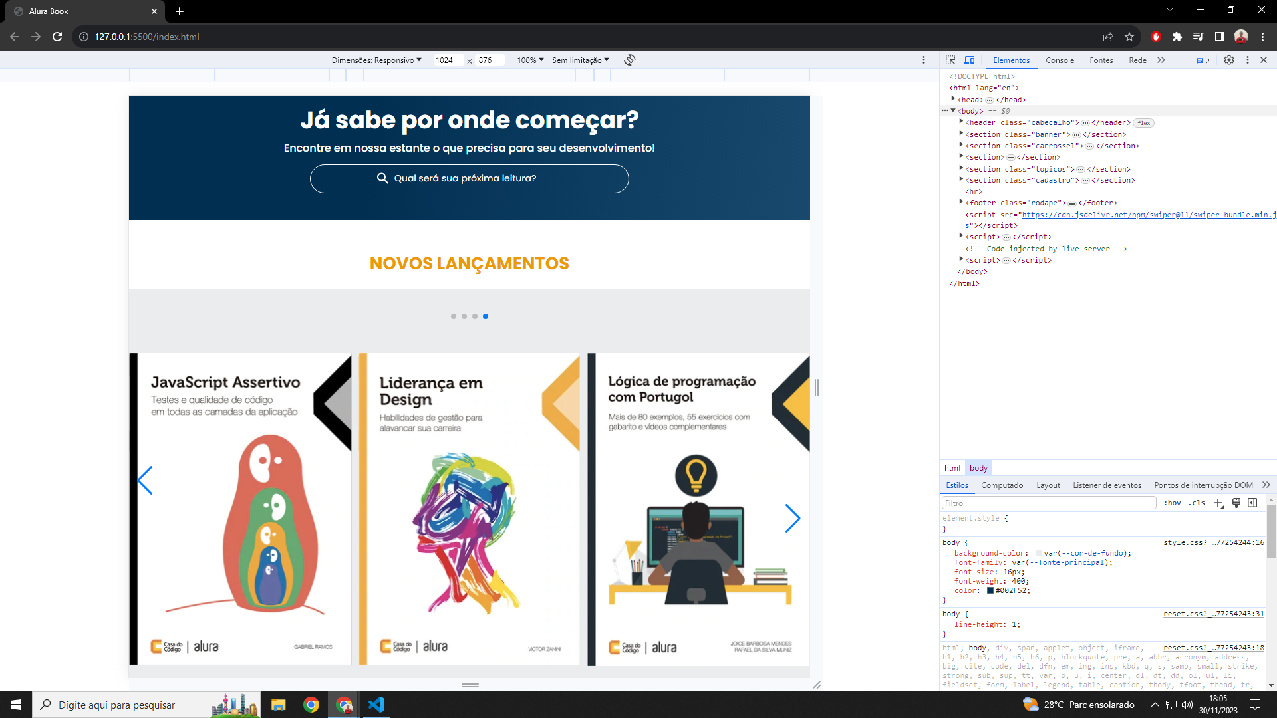Viewport: 1277px width, 718px height.
Task: Click the search bar Qual será sua próxima leitura?
Action: coord(469,179)
